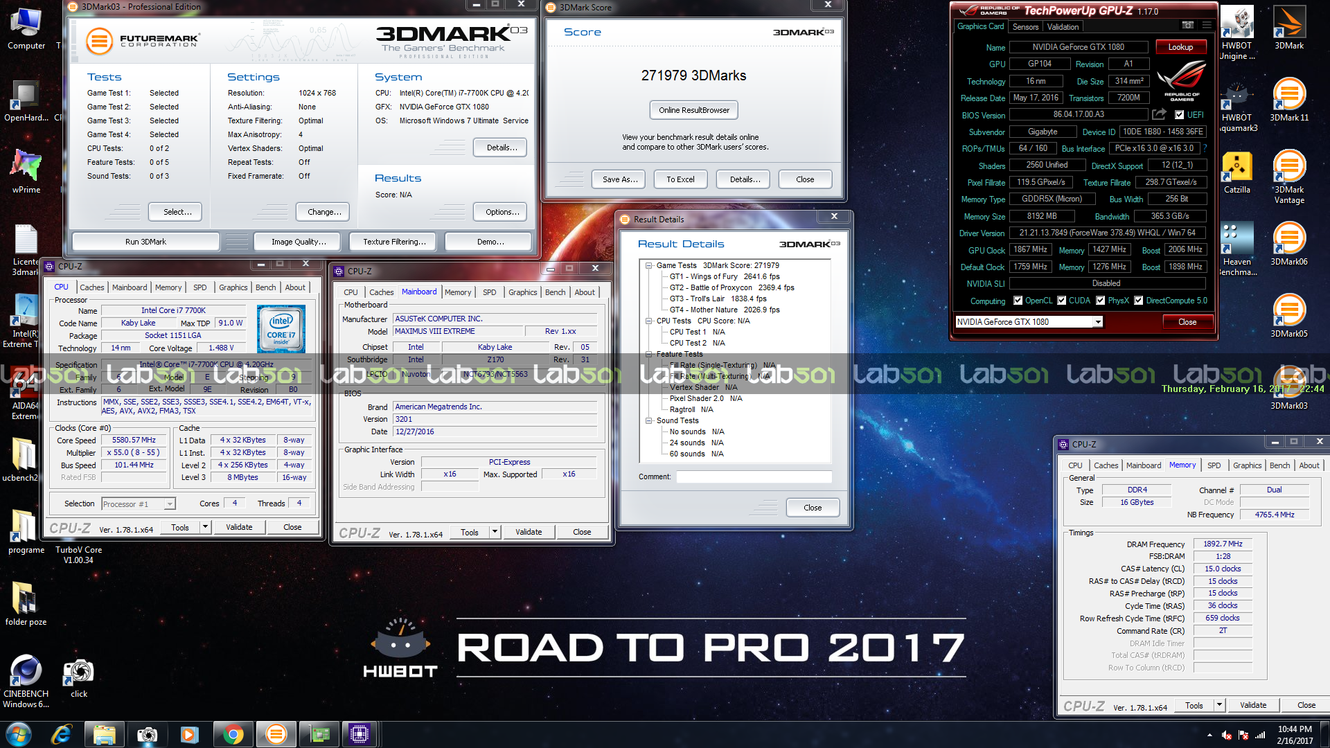Open Tools dropdown arrow in CPU-Z CPU window
Screen dimensions: 1330x748
tap(205, 527)
